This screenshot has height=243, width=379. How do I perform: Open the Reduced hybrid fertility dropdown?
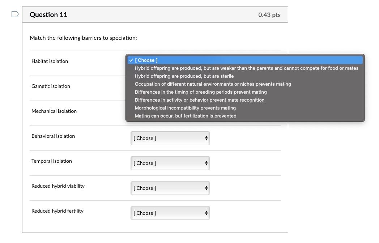(x=170, y=213)
